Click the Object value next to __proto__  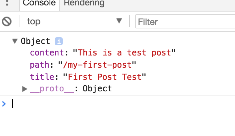[97, 89]
